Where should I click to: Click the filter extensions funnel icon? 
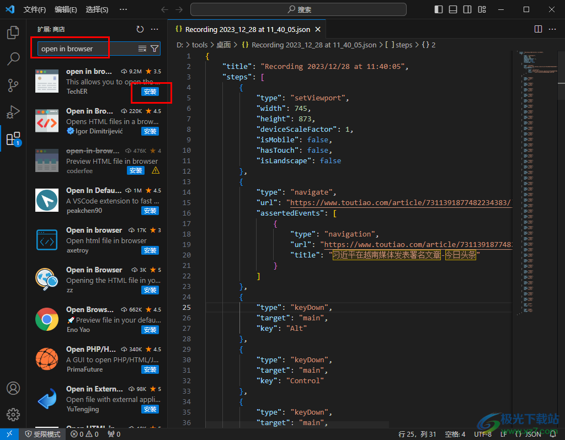pyautogui.click(x=154, y=49)
